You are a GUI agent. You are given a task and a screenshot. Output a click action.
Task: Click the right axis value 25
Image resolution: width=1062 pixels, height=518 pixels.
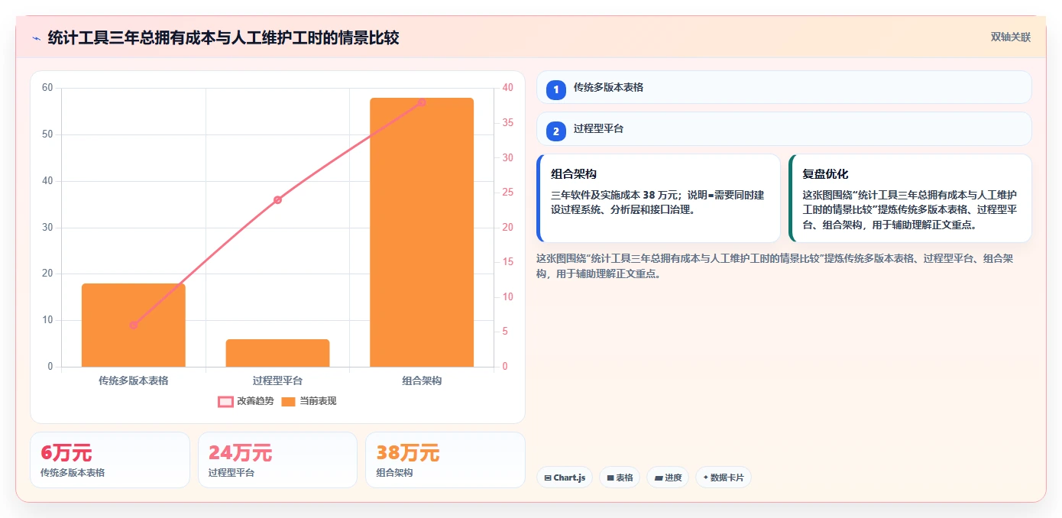[x=508, y=193]
